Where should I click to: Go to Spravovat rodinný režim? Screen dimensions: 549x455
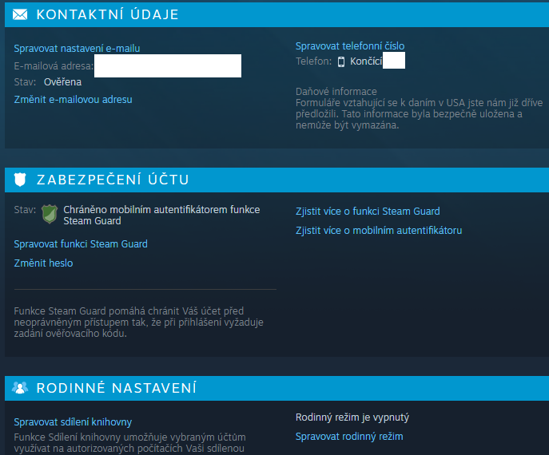pyautogui.click(x=349, y=437)
